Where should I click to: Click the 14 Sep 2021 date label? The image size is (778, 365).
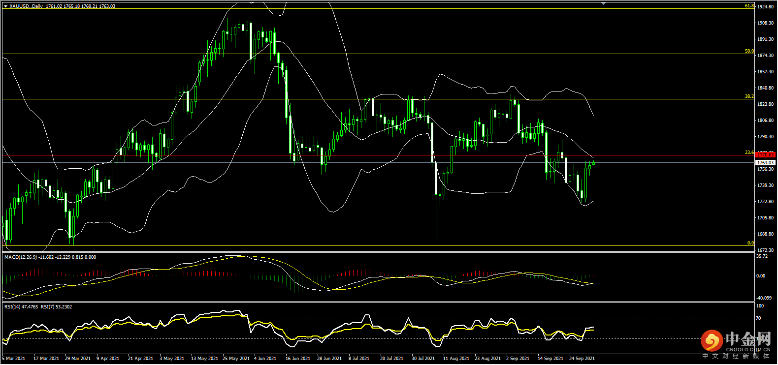(x=551, y=359)
